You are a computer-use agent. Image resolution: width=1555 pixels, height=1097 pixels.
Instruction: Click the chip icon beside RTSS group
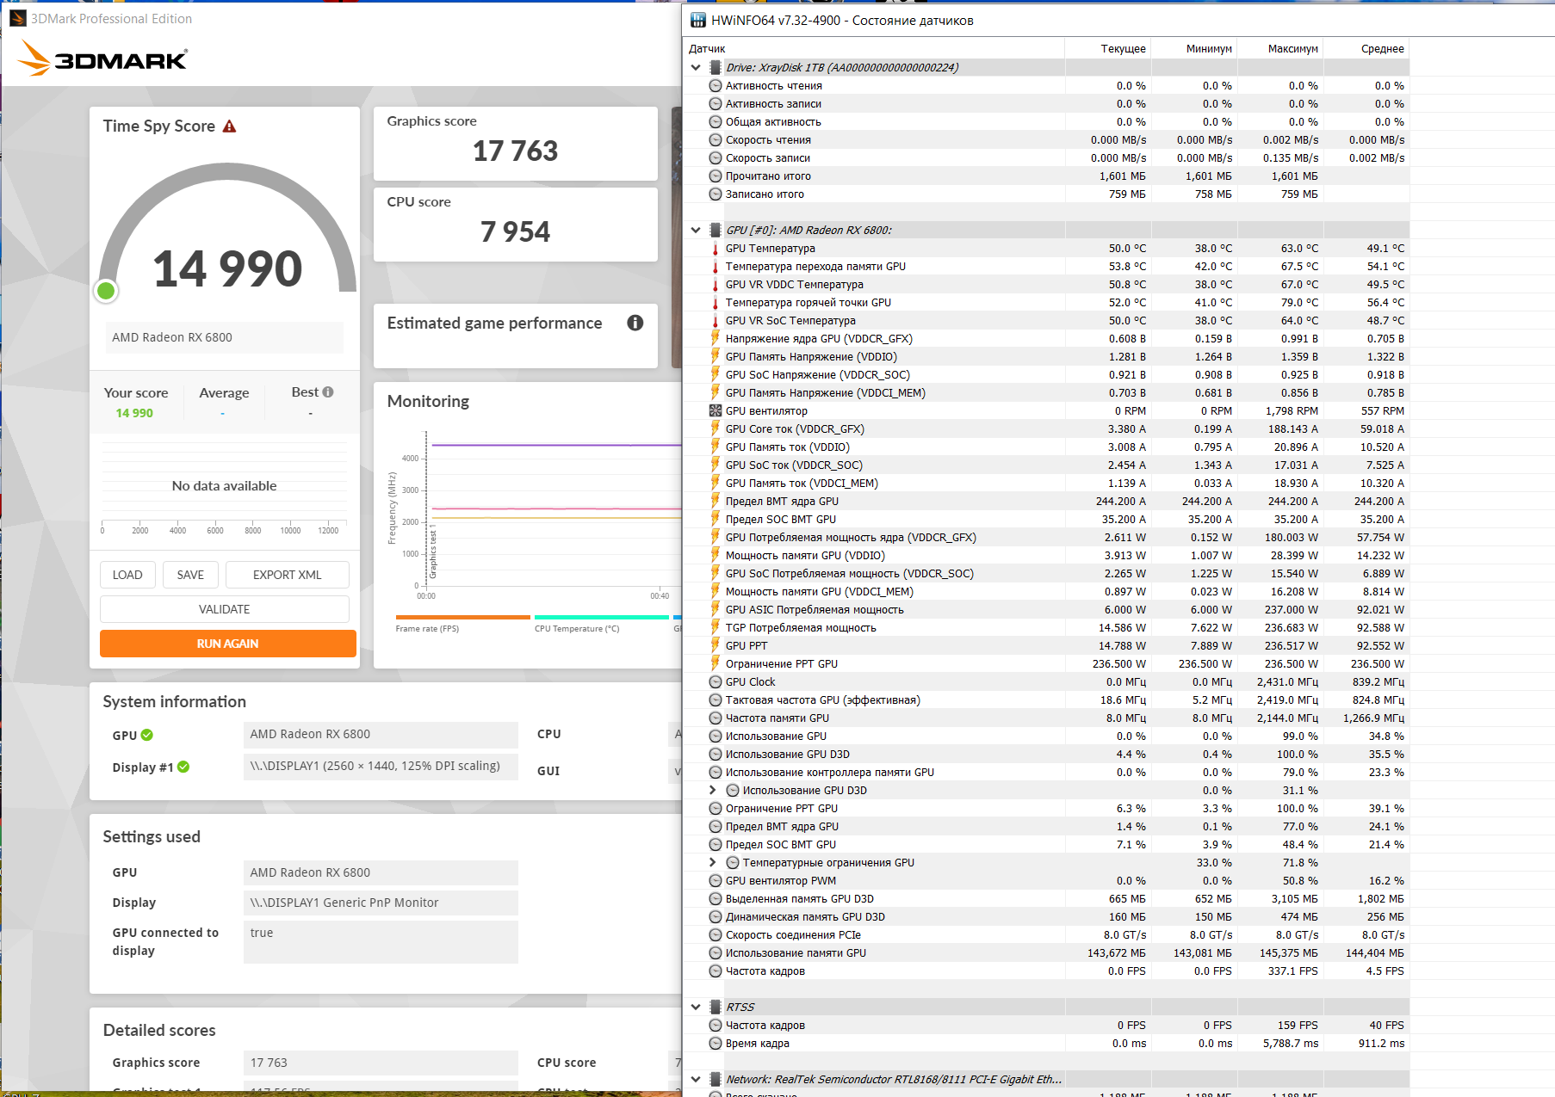(715, 1007)
